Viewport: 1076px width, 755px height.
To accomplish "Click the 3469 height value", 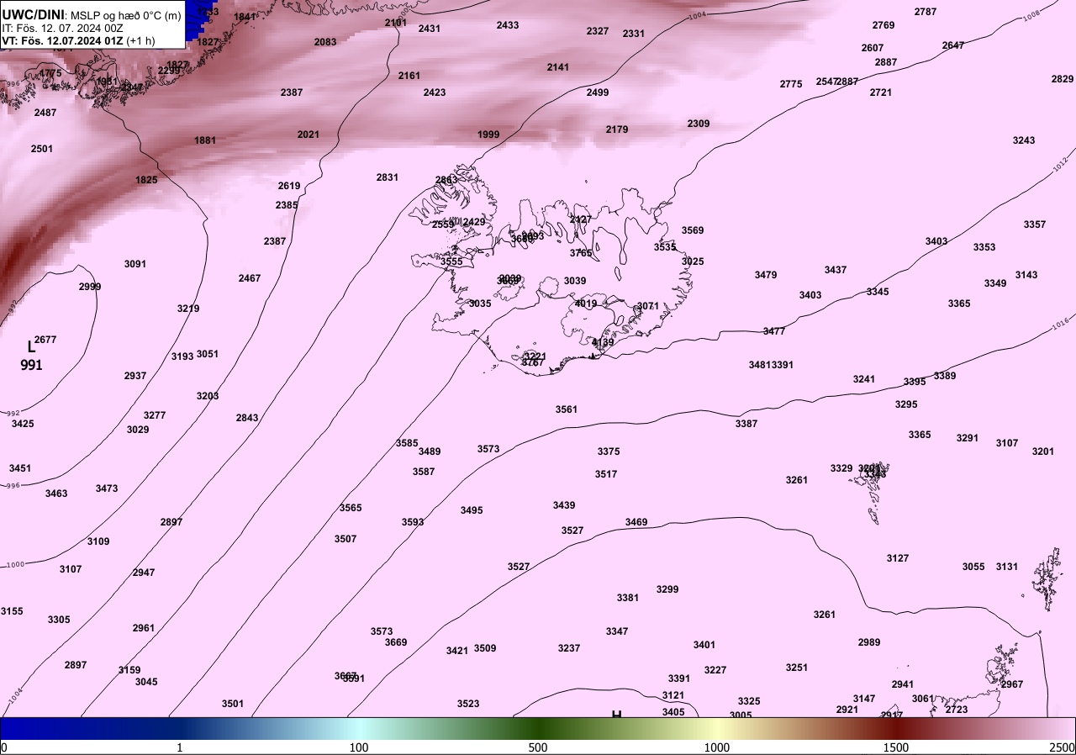I will [636, 522].
